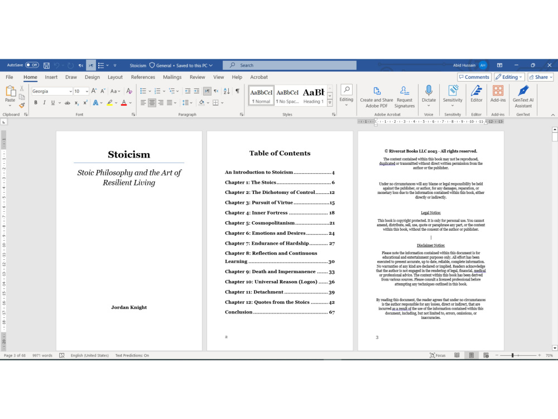Viewport: 558px width, 419px height.
Task: Open the Font dialog launcher
Action: click(133, 115)
